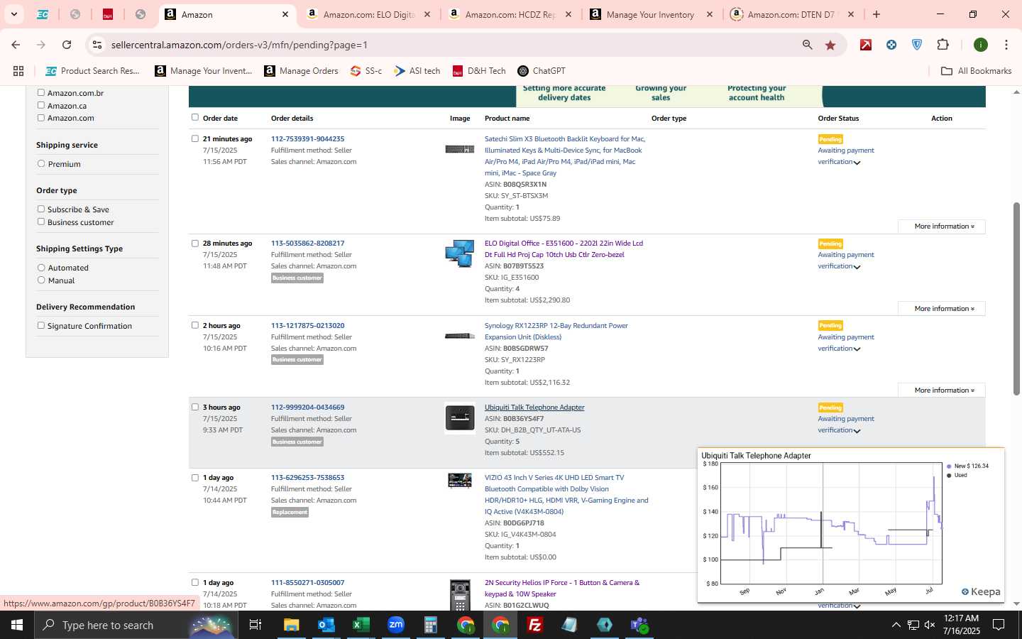The width and height of the screenshot is (1022, 639).
Task: Open Outlook from taskbar
Action: (326, 625)
